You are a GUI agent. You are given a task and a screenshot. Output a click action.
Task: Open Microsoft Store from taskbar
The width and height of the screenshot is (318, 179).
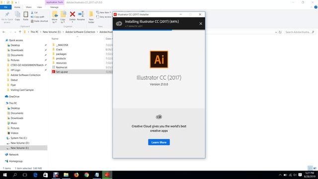coord(45,175)
